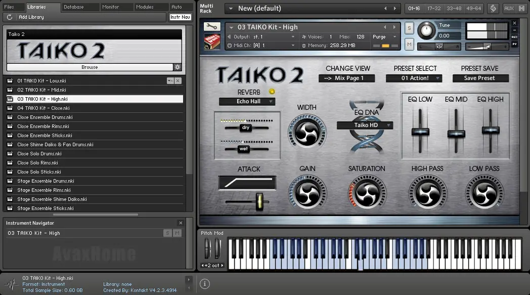Click the reverb dry slider handle
This screenshot has width=530, height=295.
pos(246,128)
